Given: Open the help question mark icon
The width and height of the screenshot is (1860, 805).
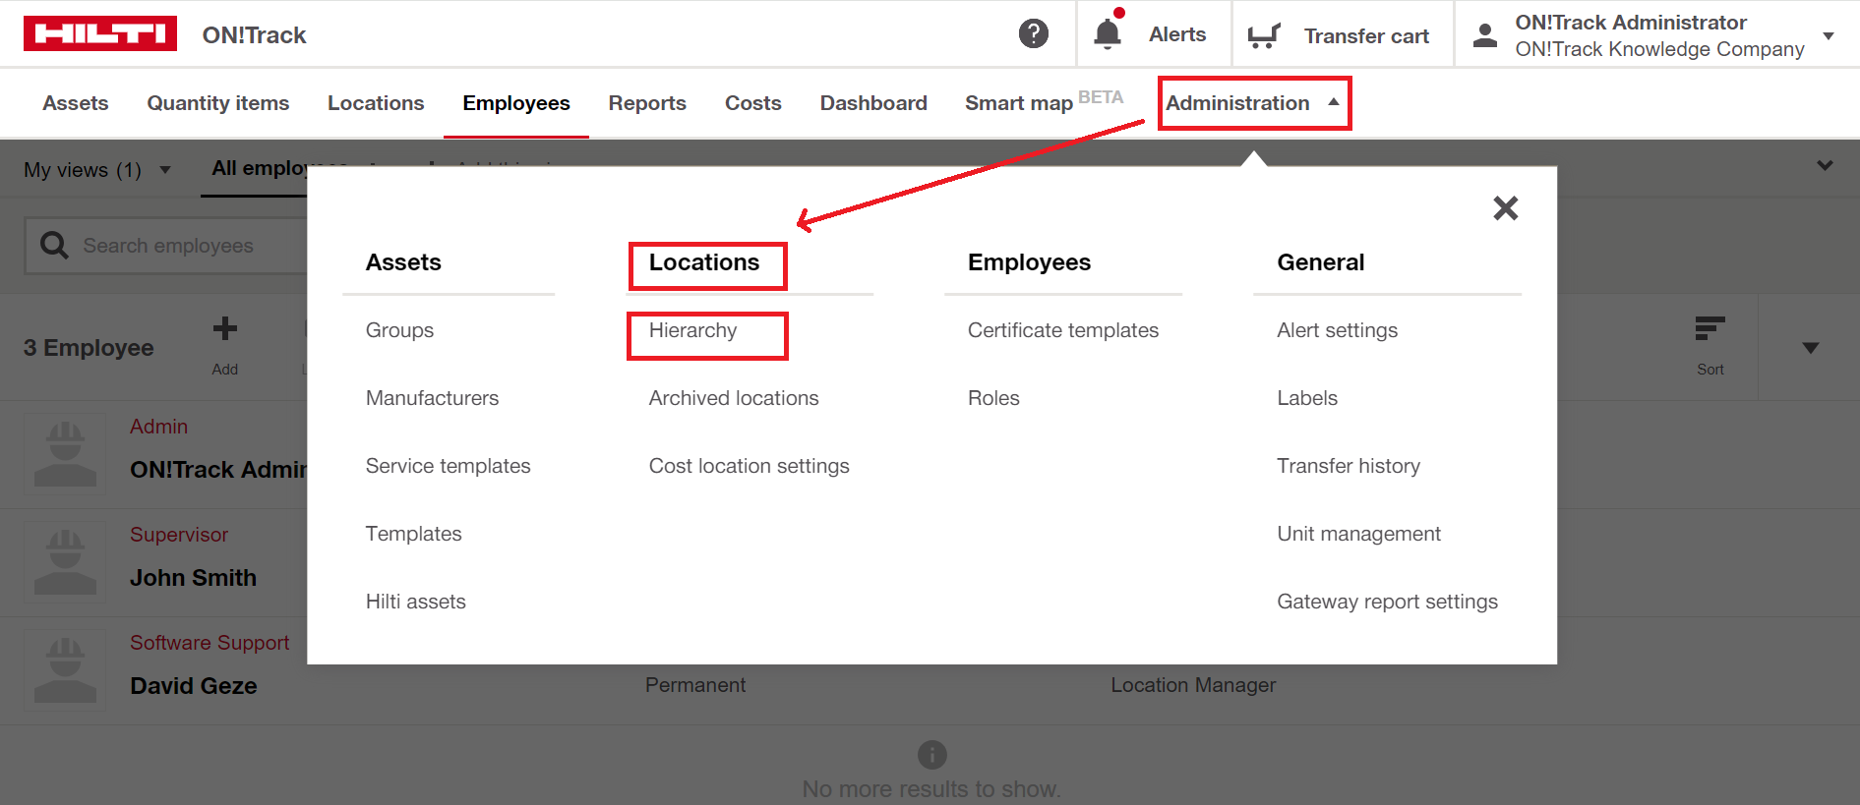Looking at the screenshot, I should tap(1033, 33).
